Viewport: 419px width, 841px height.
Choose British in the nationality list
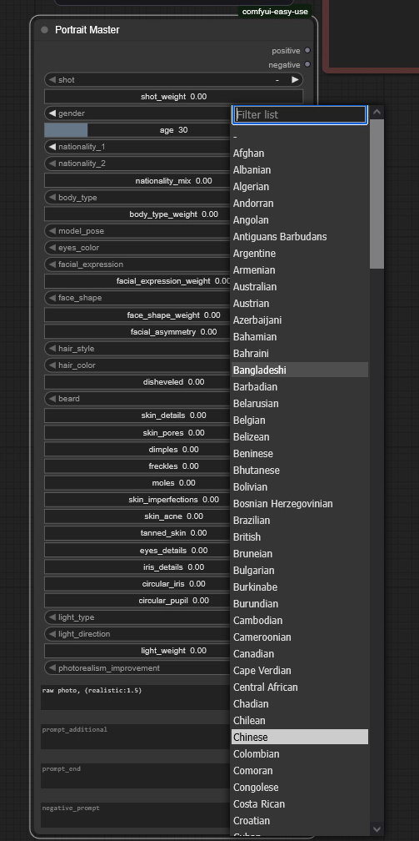(x=300, y=537)
